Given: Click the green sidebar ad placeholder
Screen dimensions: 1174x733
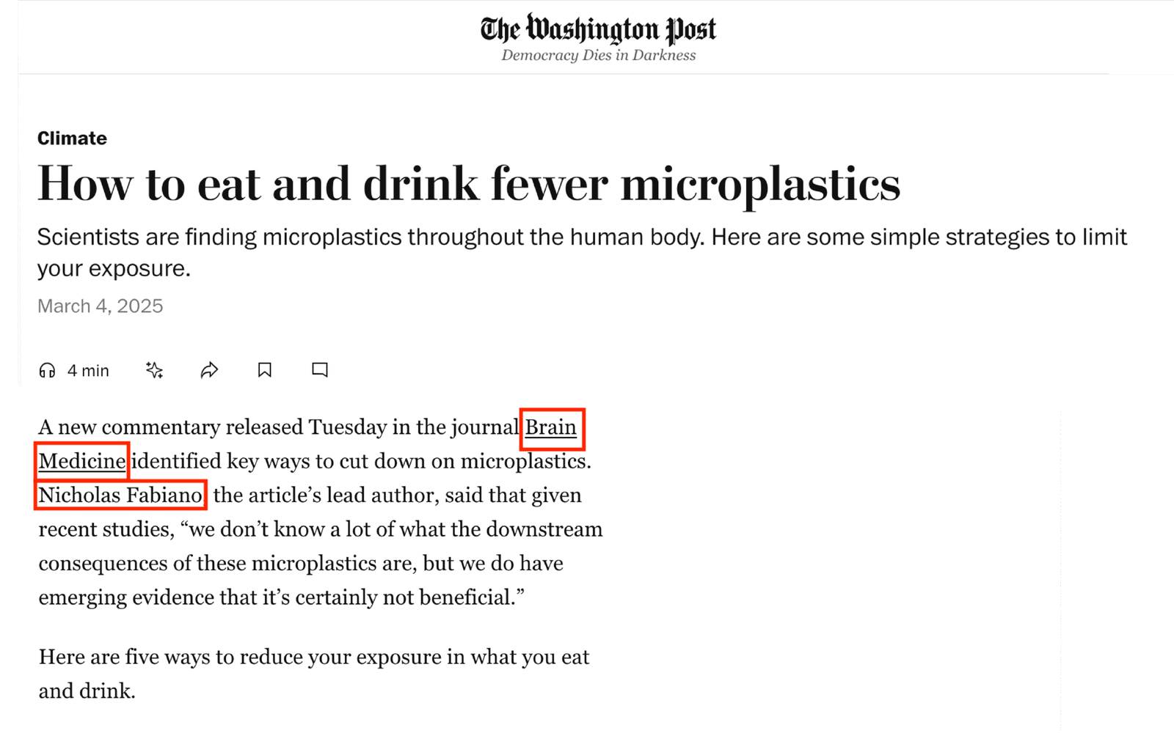Looking at the screenshot, I should click(1117, 572).
